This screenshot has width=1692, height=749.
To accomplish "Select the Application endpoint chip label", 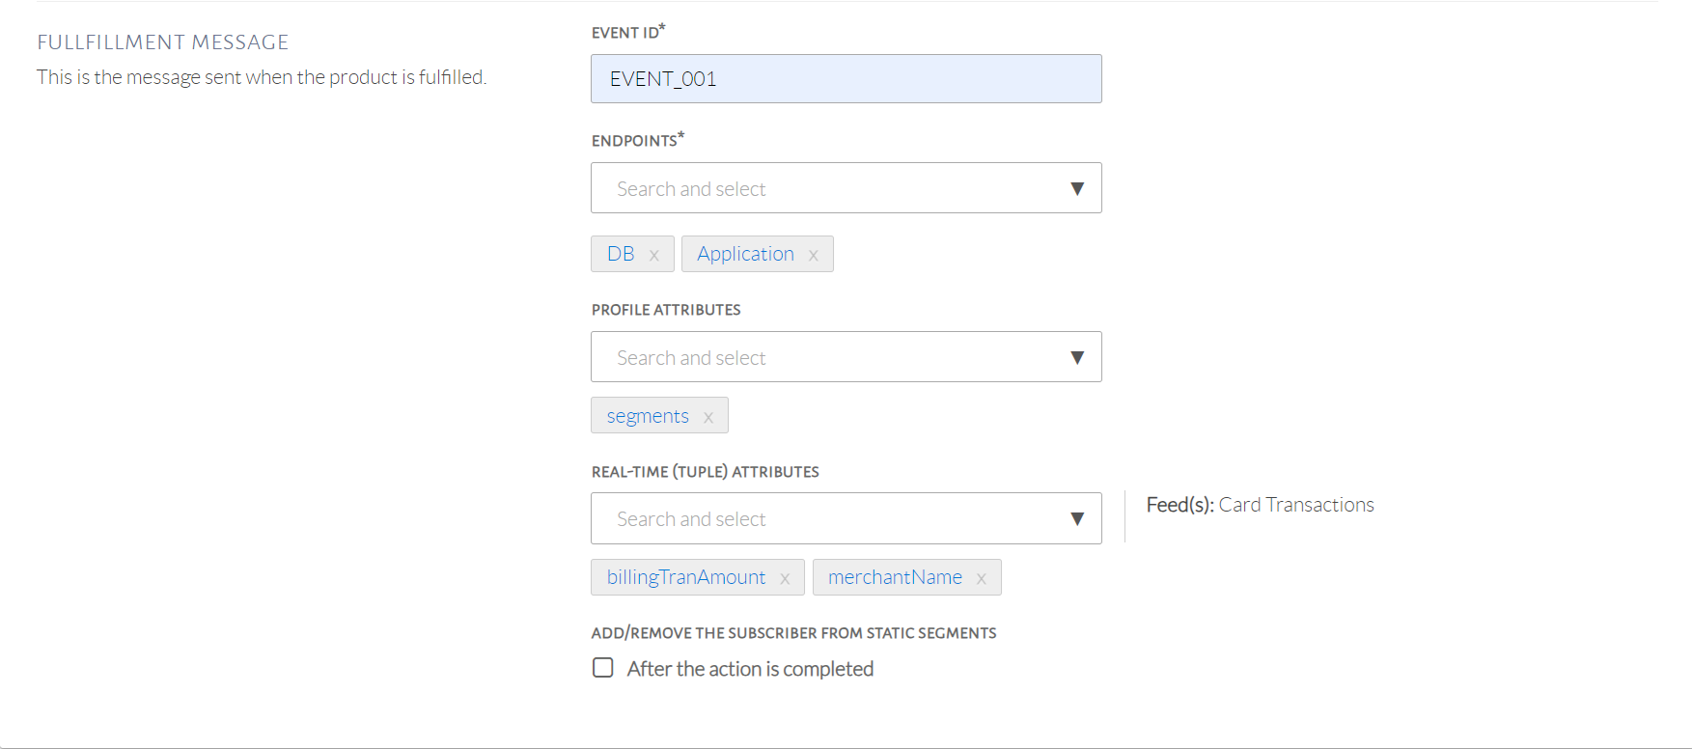I will [745, 254].
